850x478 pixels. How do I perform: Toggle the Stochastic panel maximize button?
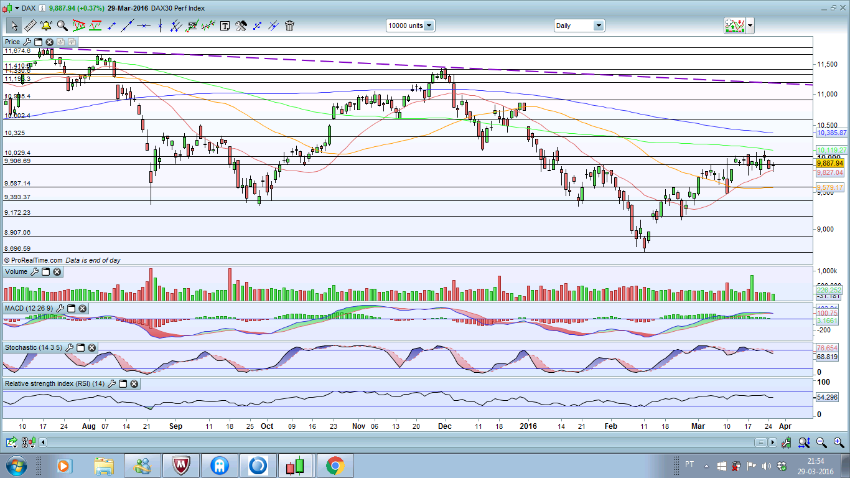80,347
